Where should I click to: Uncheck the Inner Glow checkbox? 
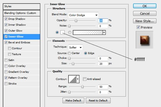click(6, 37)
